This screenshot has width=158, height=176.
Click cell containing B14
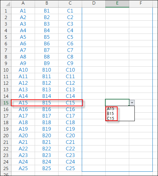pyautogui.click(x=47, y=96)
